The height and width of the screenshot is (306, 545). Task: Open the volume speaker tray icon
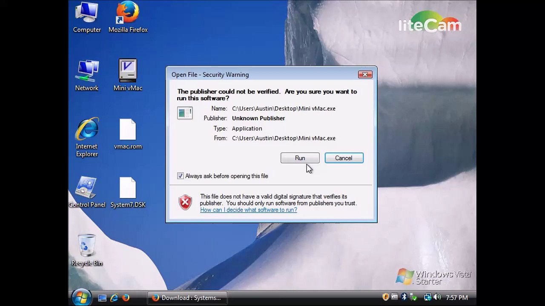coord(437,297)
